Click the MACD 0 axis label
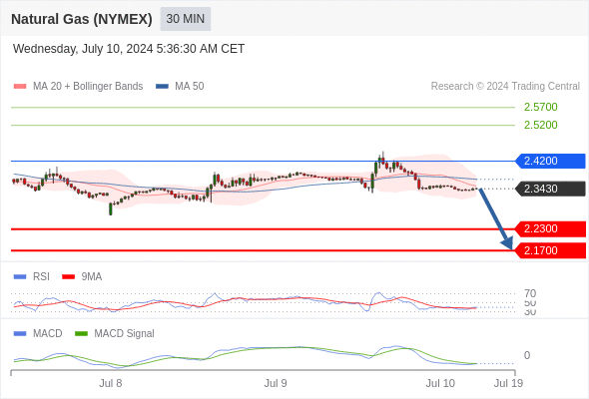 (527, 355)
